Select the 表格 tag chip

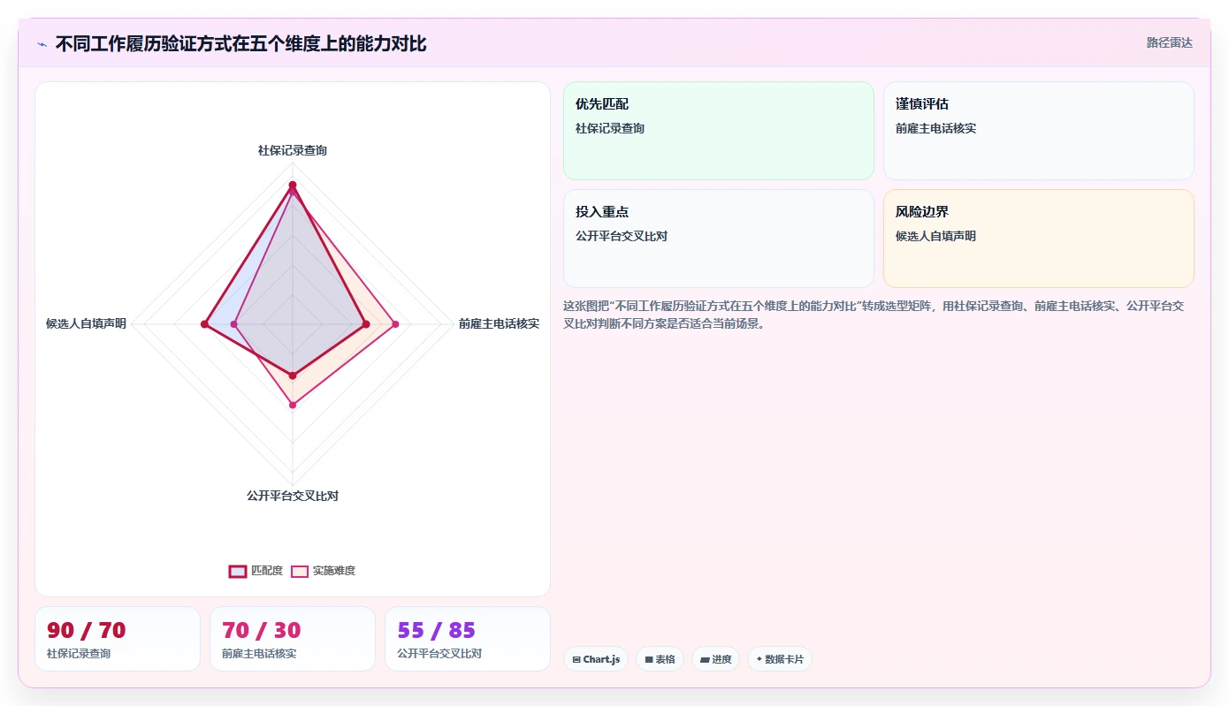point(660,659)
